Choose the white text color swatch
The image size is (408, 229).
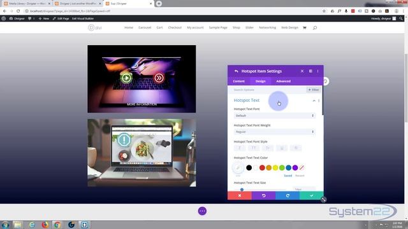256,168
